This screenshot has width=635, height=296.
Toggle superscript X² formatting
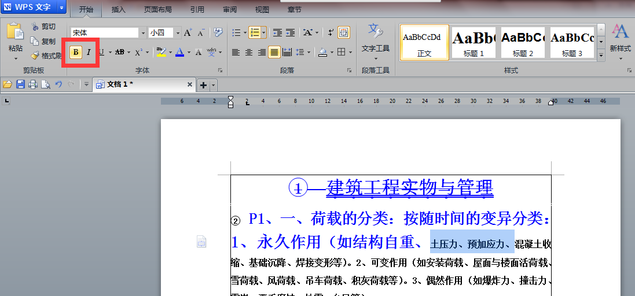click(x=138, y=52)
